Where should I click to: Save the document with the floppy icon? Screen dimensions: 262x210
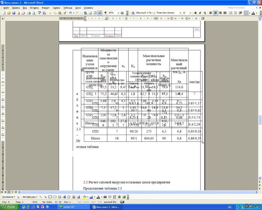pos(13,13)
